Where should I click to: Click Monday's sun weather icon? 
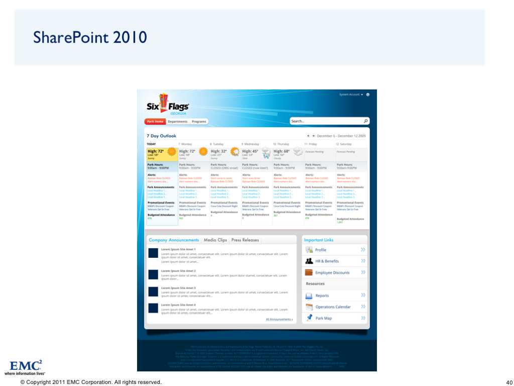click(203, 152)
